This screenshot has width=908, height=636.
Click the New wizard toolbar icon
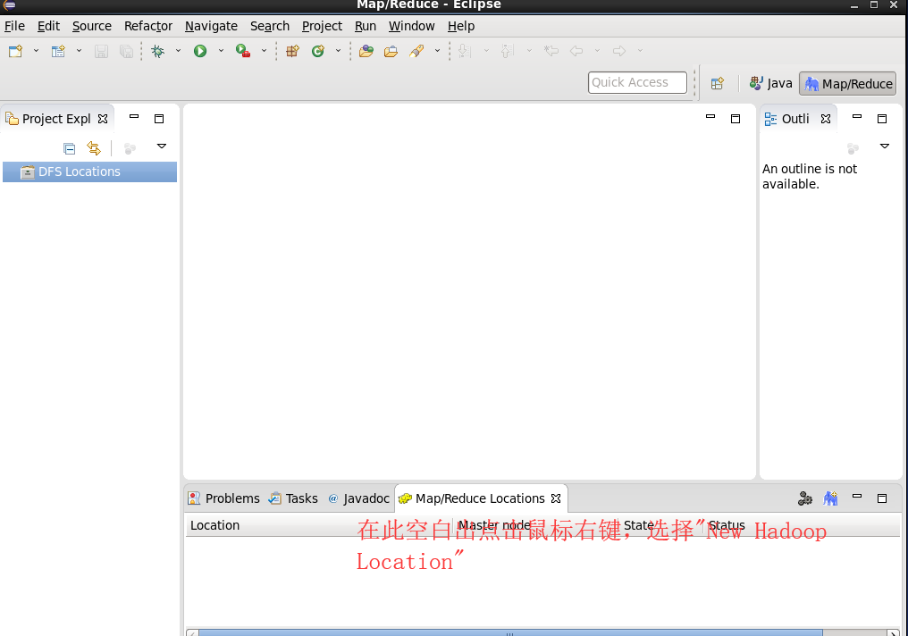pos(15,52)
